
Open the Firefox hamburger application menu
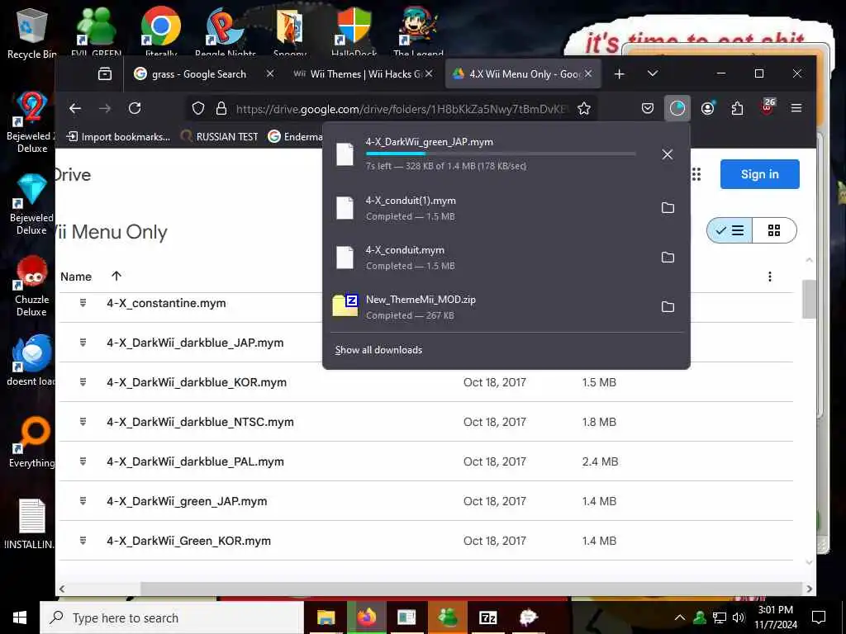(796, 108)
